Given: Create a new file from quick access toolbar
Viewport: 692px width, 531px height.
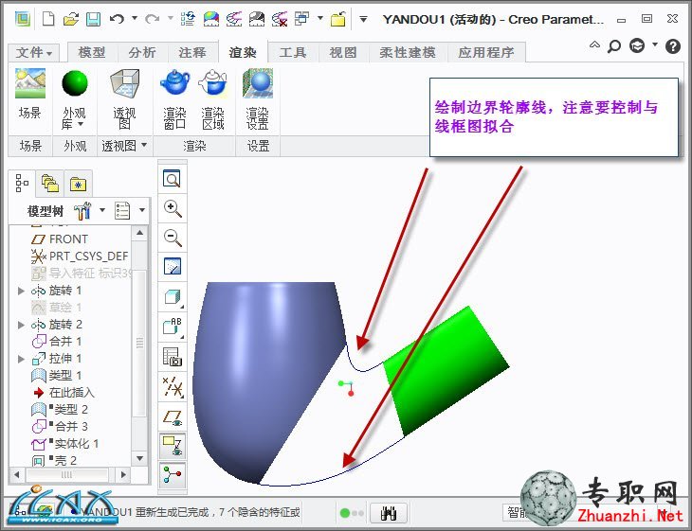Looking at the screenshot, I should tap(48, 19).
